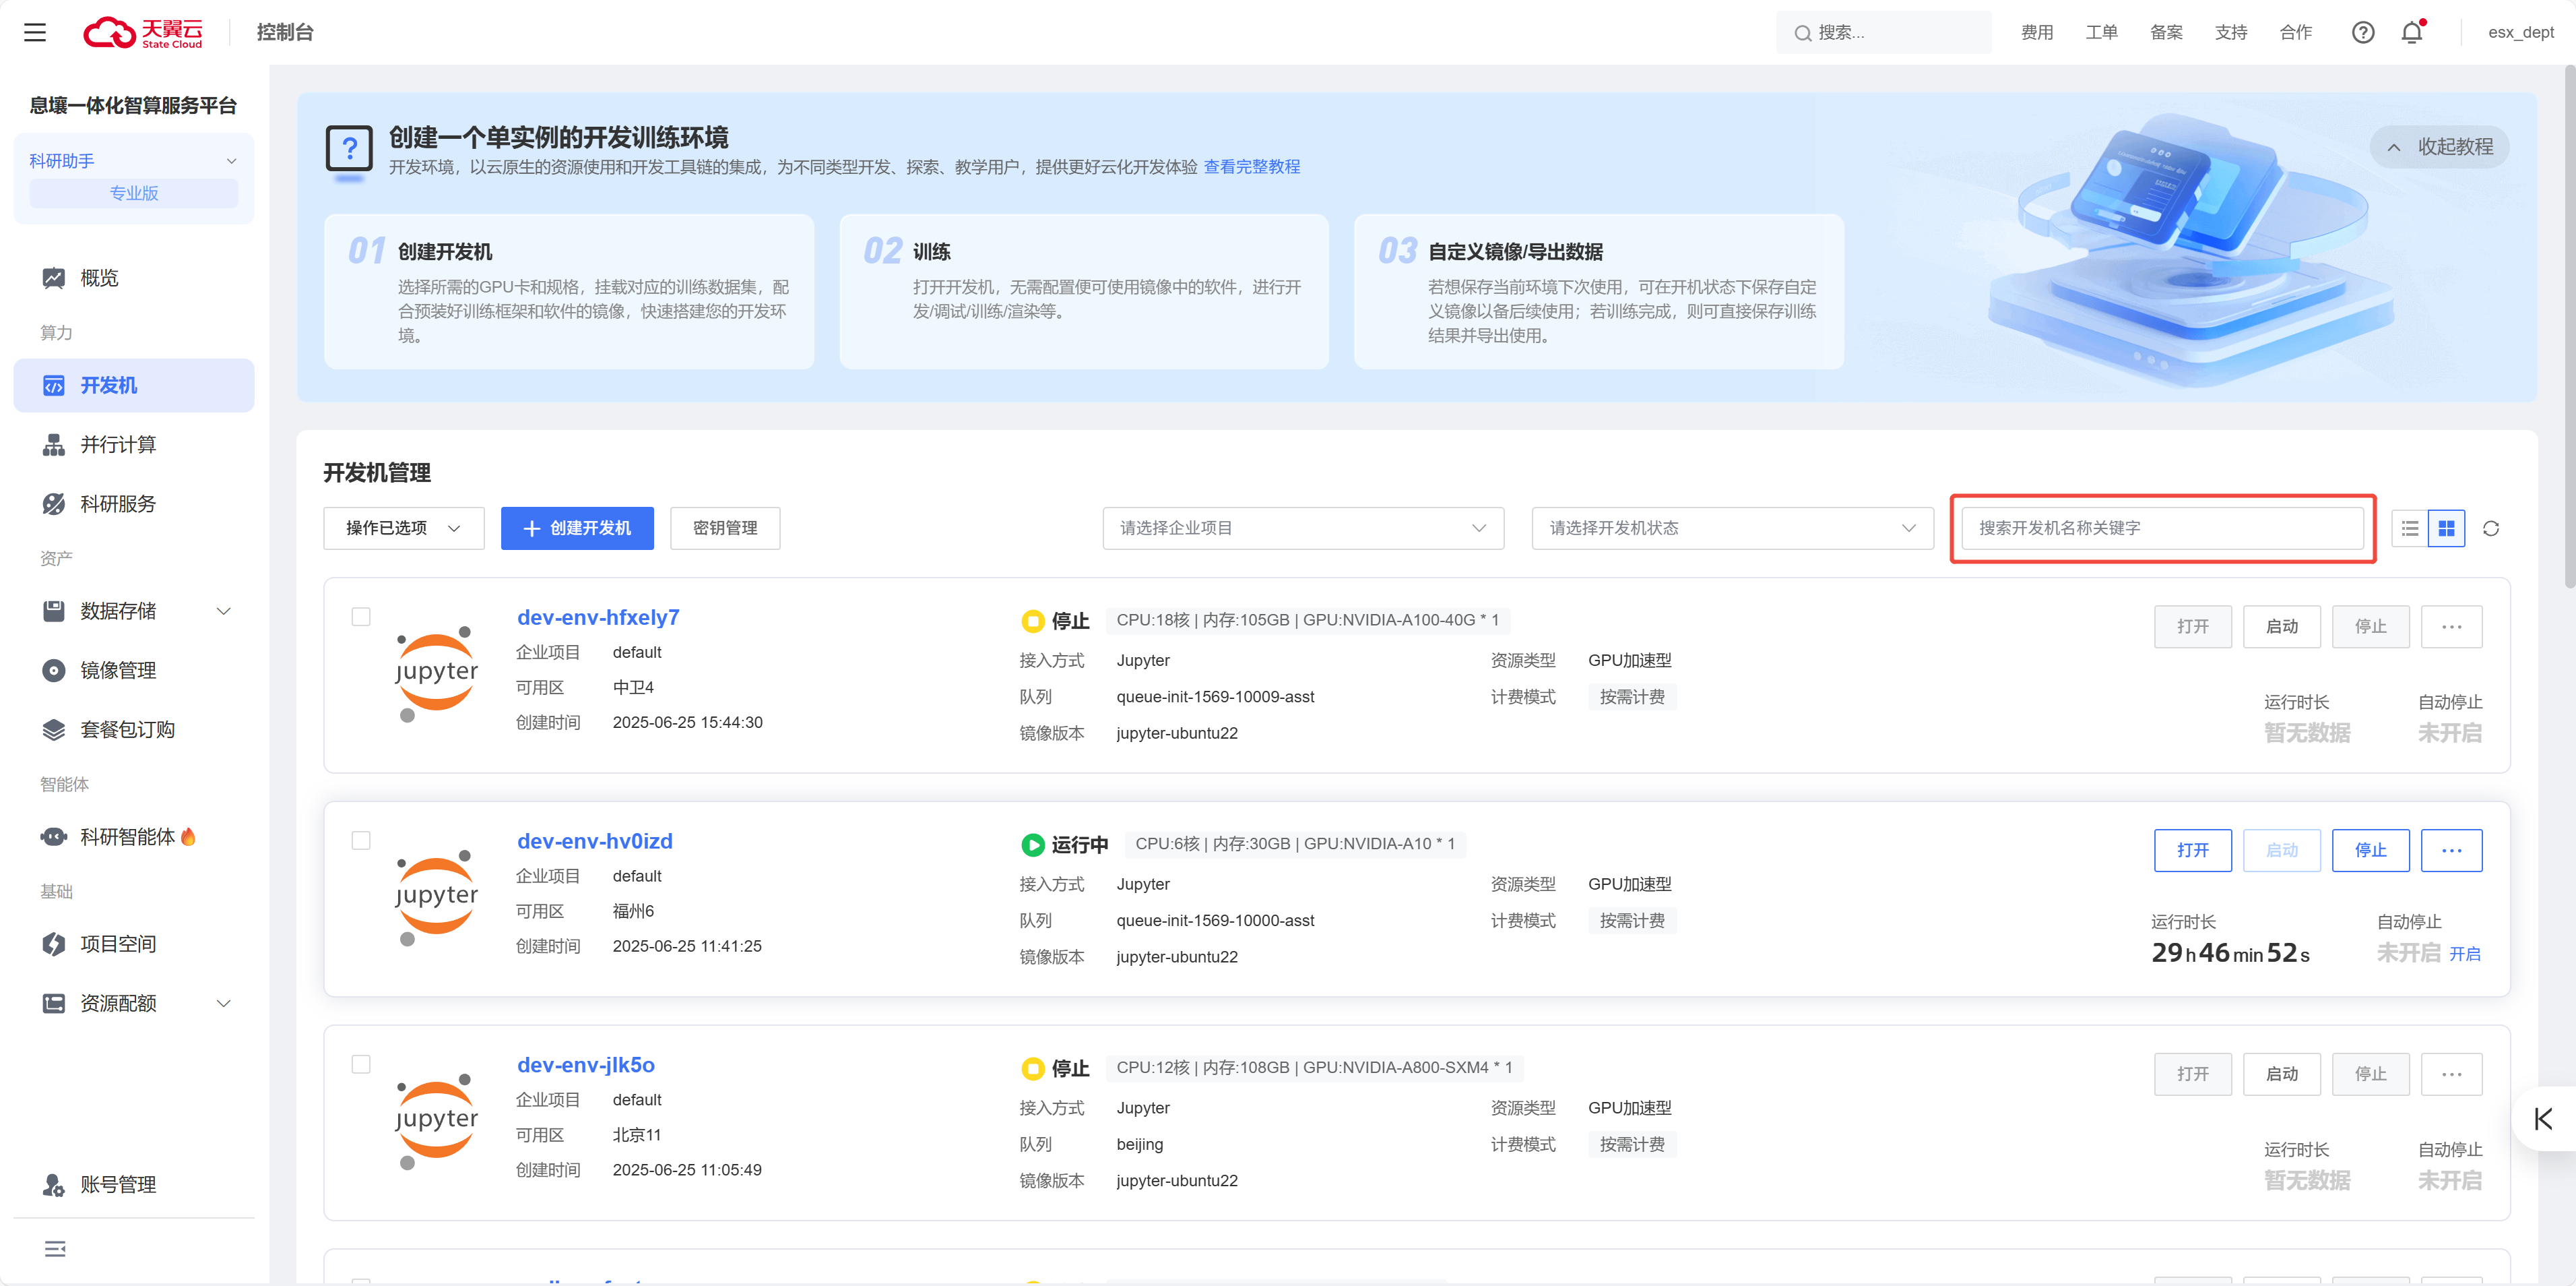The image size is (2576, 1286).
Task: Expand the 数据存储 submenu
Action: [224, 611]
